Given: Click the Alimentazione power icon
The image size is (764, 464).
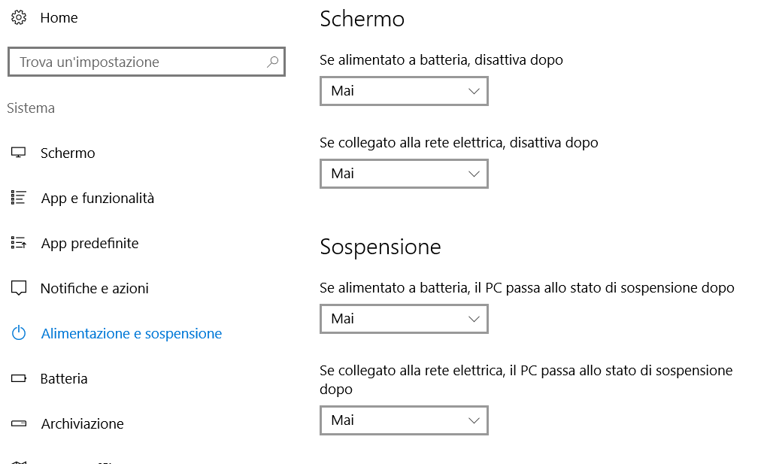Looking at the screenshot, I should (19, 333).
